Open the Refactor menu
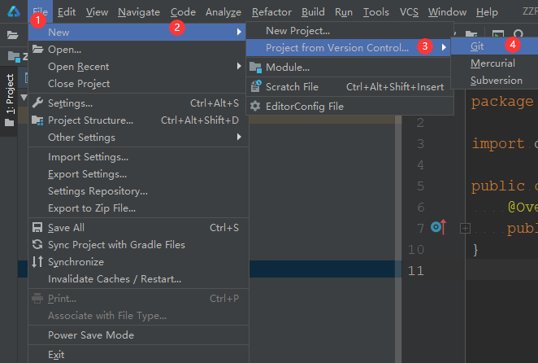This screenshot has width=538, height=363. (x=271, y=12)
